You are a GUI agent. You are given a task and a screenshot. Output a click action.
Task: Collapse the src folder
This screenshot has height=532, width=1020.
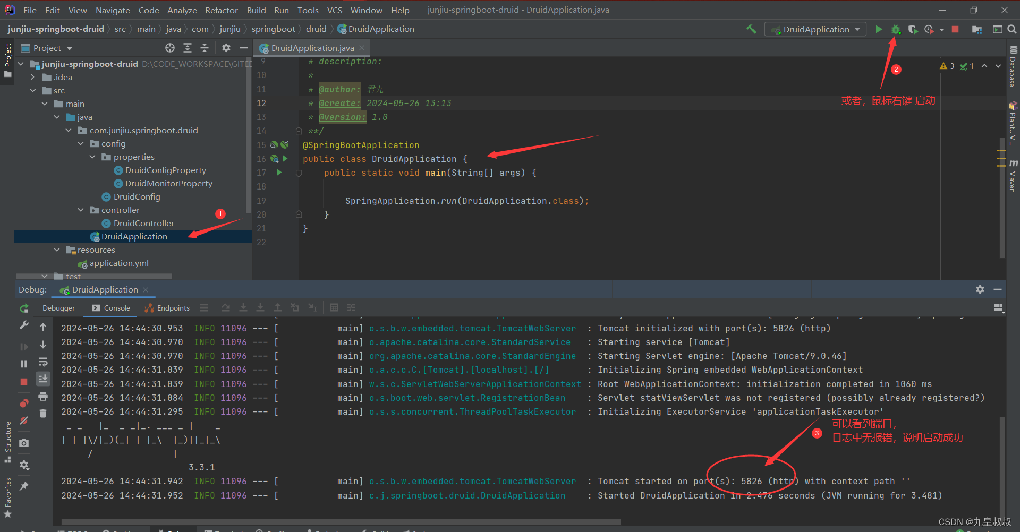(33, 90)
